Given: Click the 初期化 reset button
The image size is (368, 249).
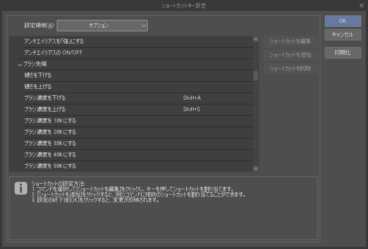Looking at the screenshot, I should 343,53.
